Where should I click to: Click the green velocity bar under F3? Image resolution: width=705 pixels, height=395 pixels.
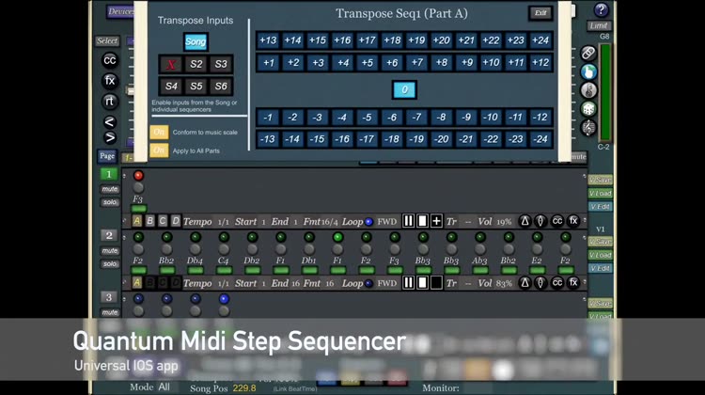138,208
